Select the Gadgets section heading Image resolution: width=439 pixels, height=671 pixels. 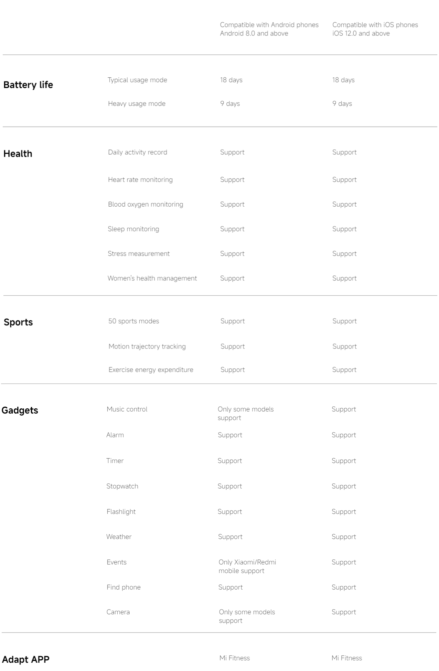[20, 410]
